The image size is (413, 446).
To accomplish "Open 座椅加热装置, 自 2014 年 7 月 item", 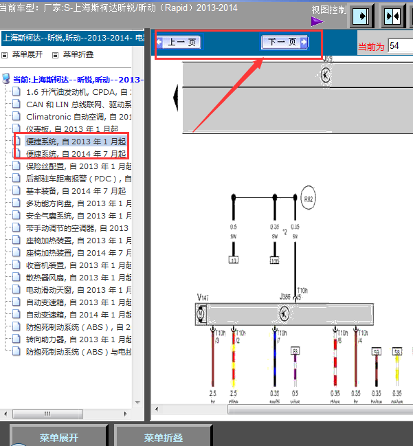I will (79, 253).
